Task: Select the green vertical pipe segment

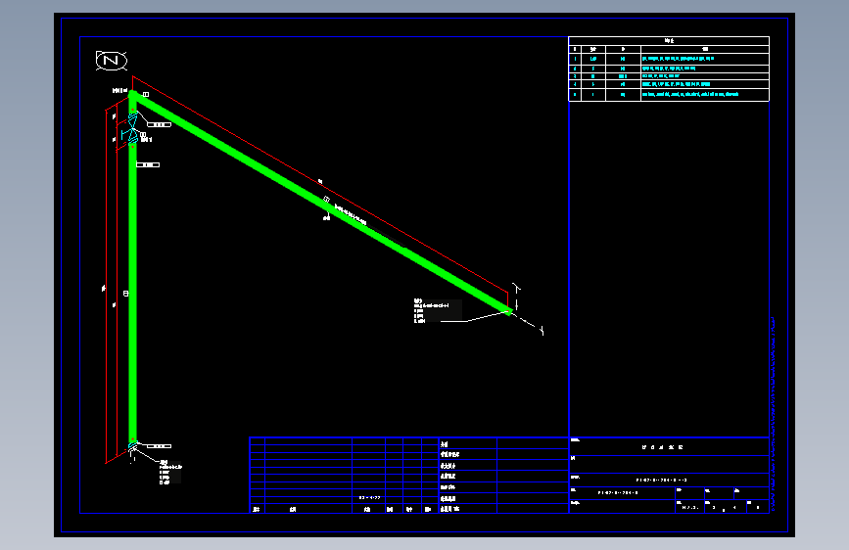Action: pyautogui.click(x=132, y=293)
